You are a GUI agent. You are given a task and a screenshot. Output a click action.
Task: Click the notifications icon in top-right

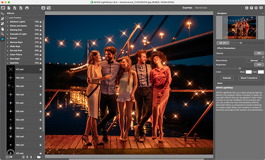(261, 8)
